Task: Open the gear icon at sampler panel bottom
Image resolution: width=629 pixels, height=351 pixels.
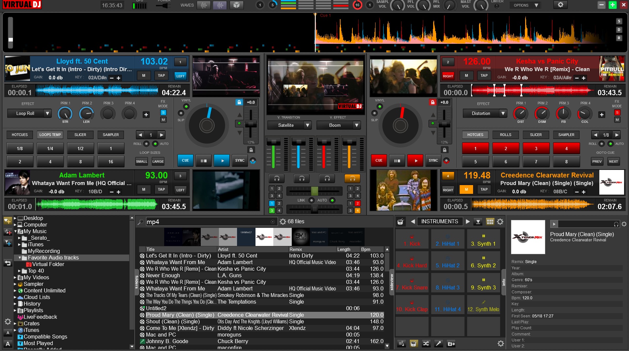Action: 501,344
